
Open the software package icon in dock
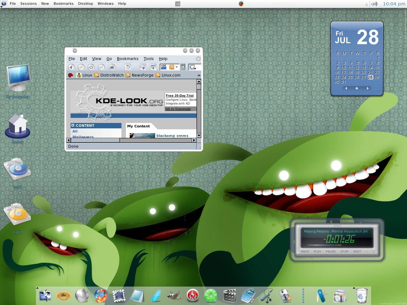pyautogui.click(x=340, y=295)
